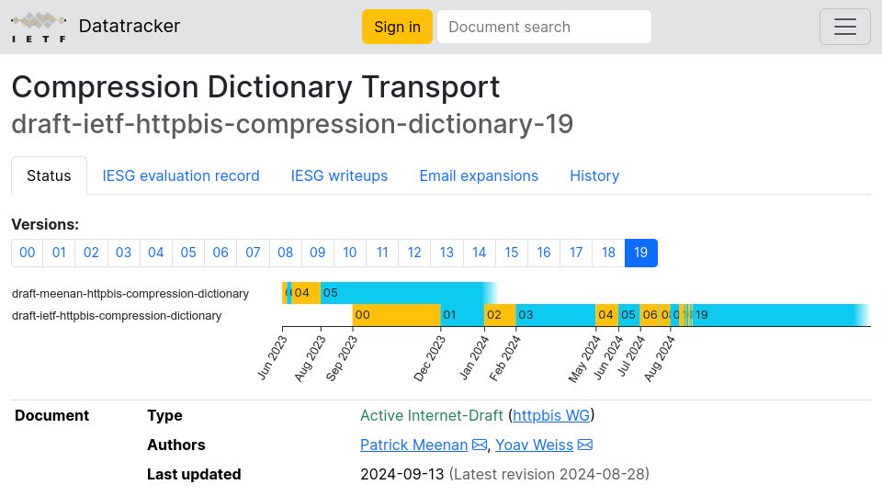Select version 00 in the version pager
The height and width of the screenshot is (496, 882).
tap(27, 253)
